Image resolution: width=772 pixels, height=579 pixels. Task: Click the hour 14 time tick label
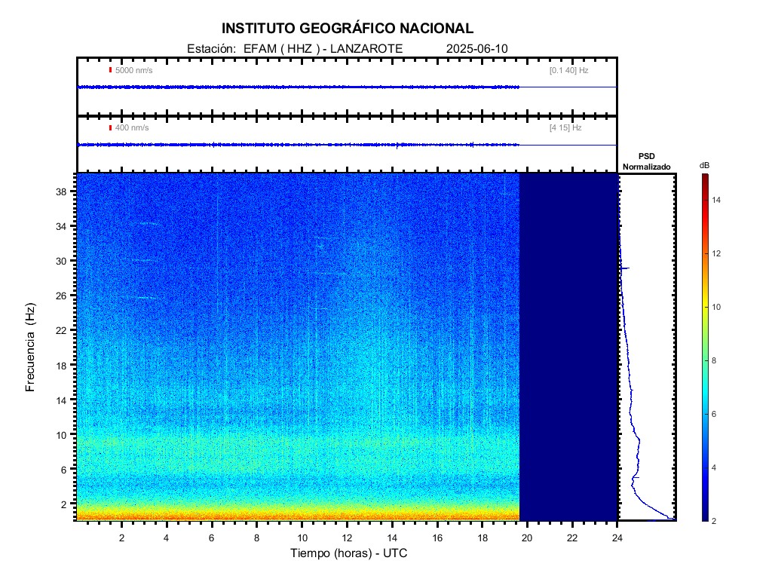point(392,538)
